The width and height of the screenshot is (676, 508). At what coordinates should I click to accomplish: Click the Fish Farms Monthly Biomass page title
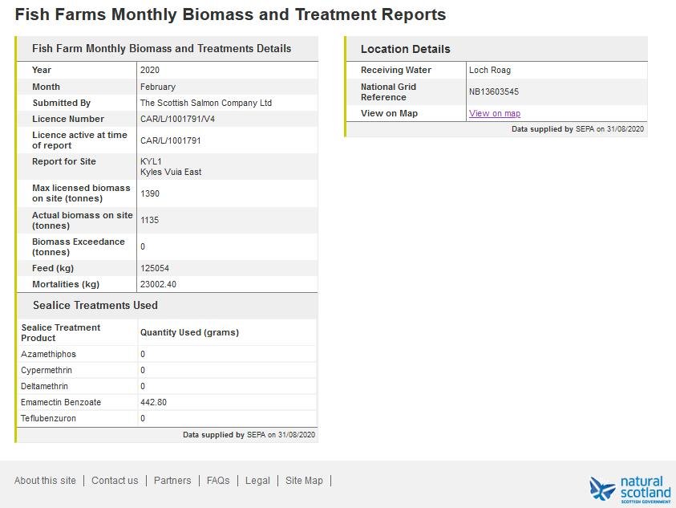[x=230, y=14]
